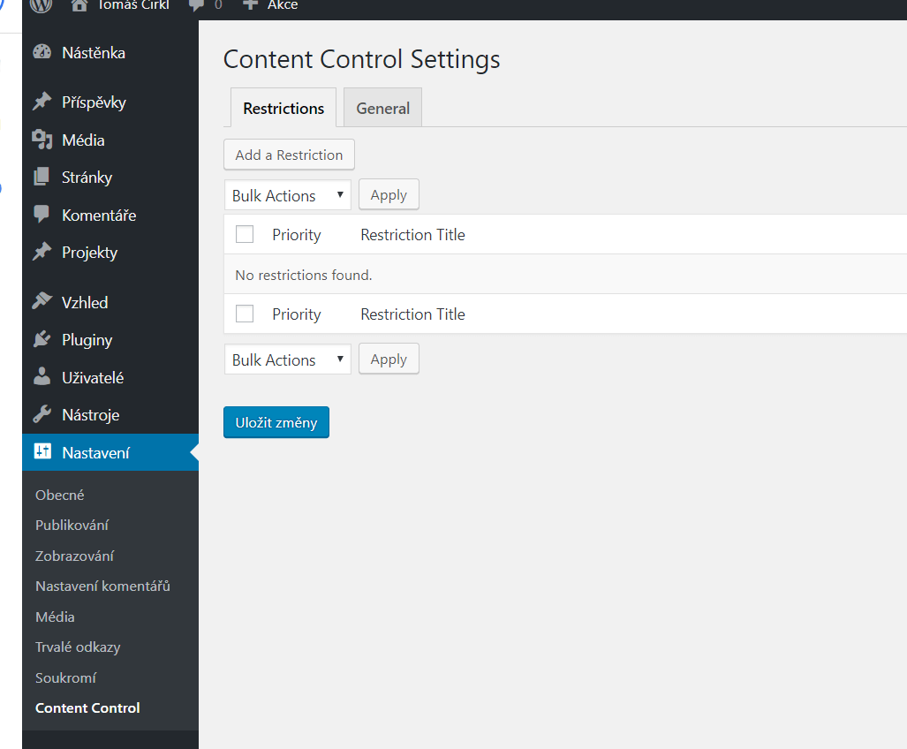Viewport: 907px width, 749px height.
Task: Click the top Apply button
Action: 389,194
